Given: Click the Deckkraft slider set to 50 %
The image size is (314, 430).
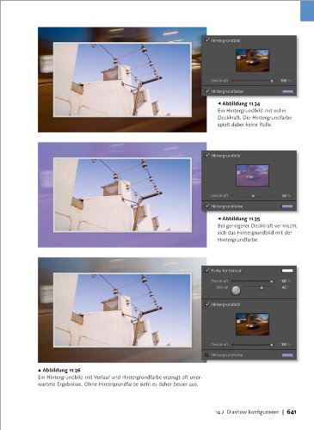Looking at the screenshot, I should [x=253, y=196].
